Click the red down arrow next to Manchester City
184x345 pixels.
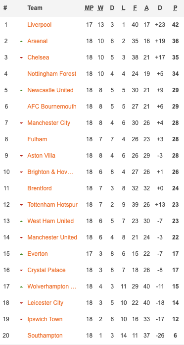[21, 123]
